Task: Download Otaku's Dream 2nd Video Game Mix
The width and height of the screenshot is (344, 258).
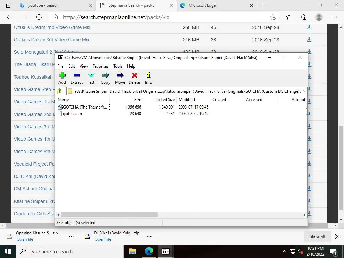Action: tap(309, 27)
